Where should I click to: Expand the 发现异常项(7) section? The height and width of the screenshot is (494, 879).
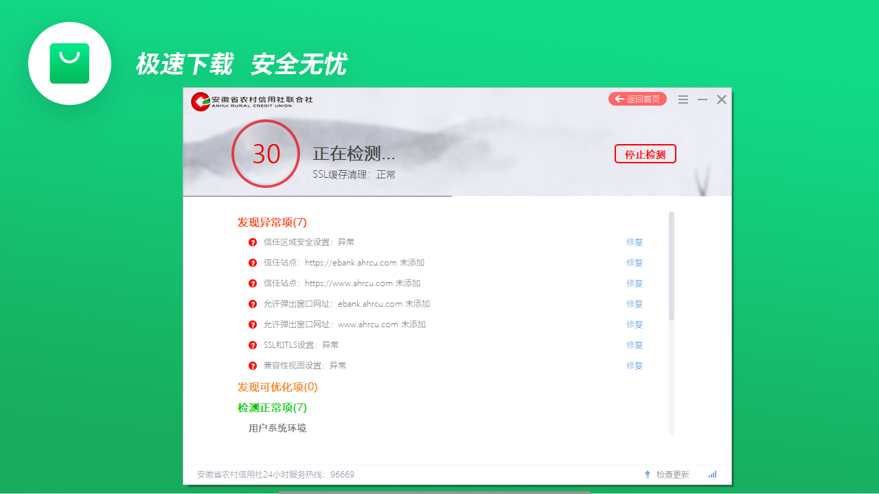click(x=271, y=222)
